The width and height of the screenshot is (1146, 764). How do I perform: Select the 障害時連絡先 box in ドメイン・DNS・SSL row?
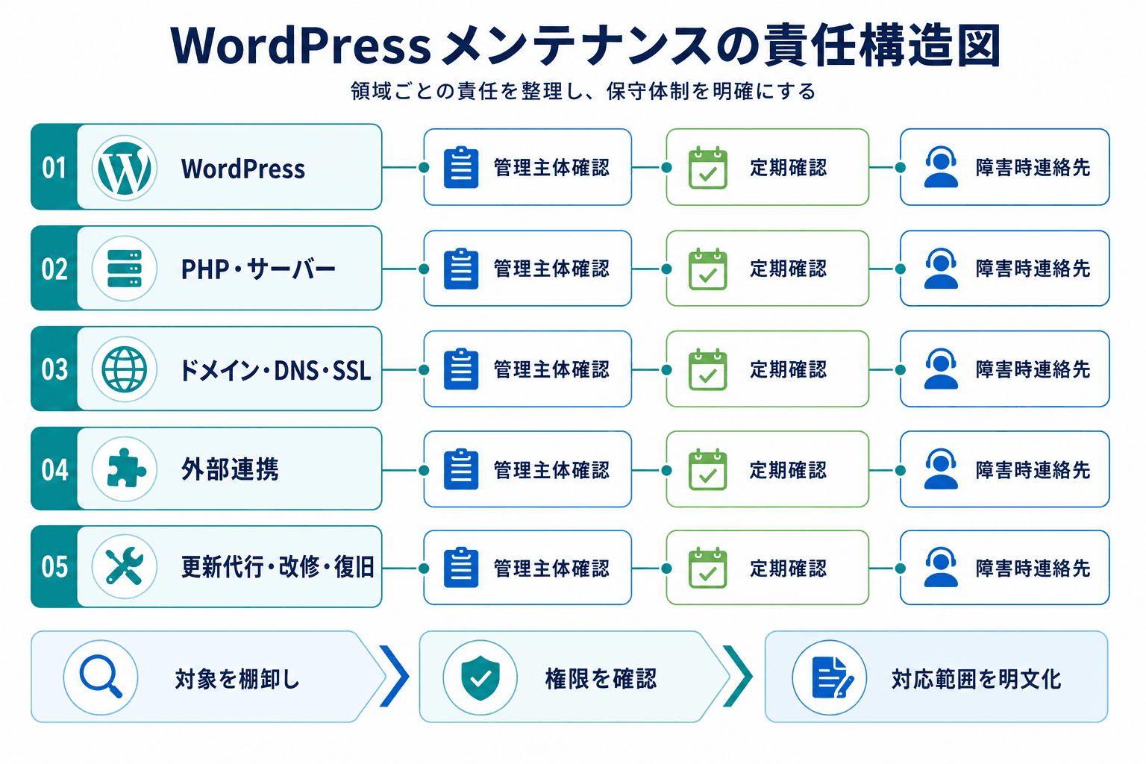tap(1005, 369)
